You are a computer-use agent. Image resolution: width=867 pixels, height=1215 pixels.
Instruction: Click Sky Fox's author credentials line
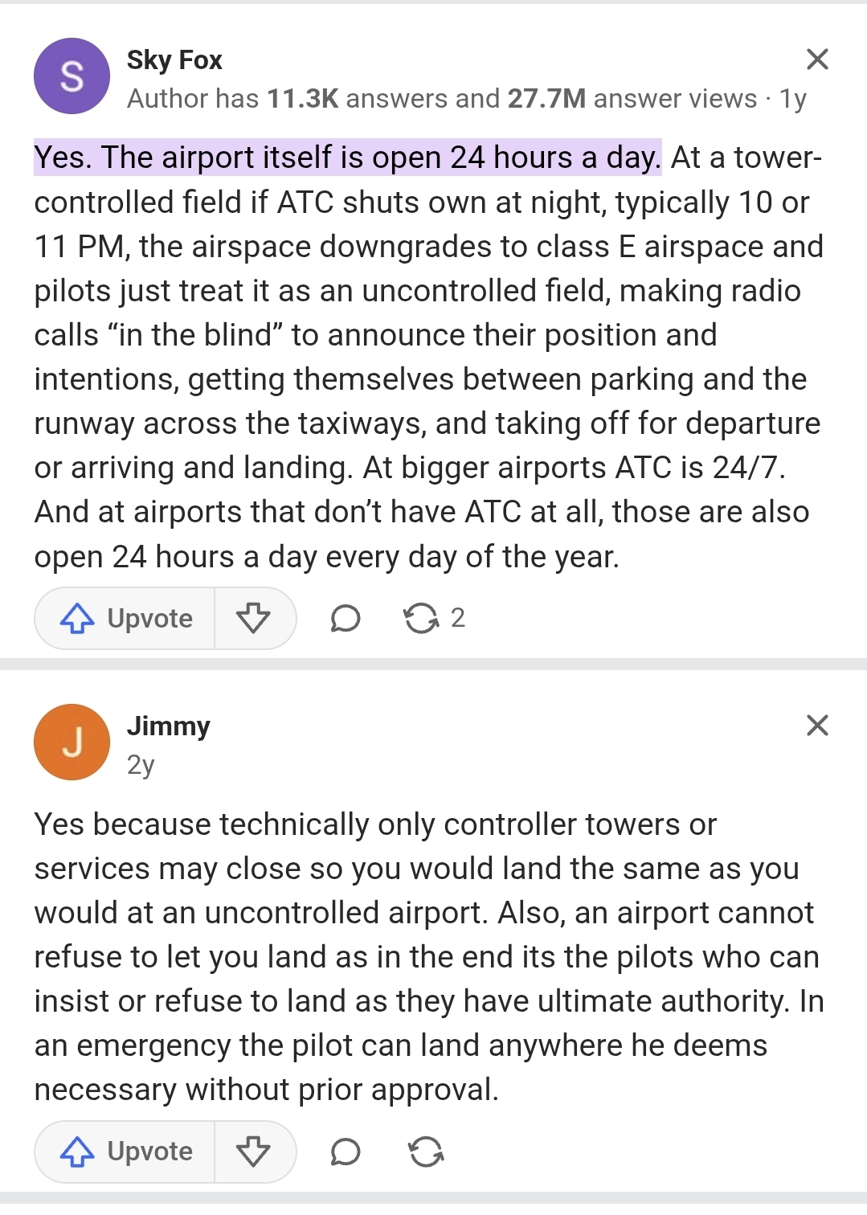click(442, 99)
